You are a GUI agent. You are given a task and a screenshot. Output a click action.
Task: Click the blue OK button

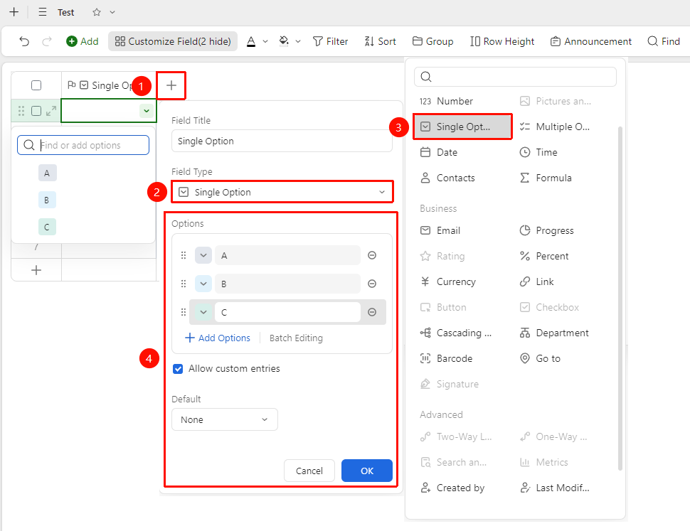pos(367,471)
